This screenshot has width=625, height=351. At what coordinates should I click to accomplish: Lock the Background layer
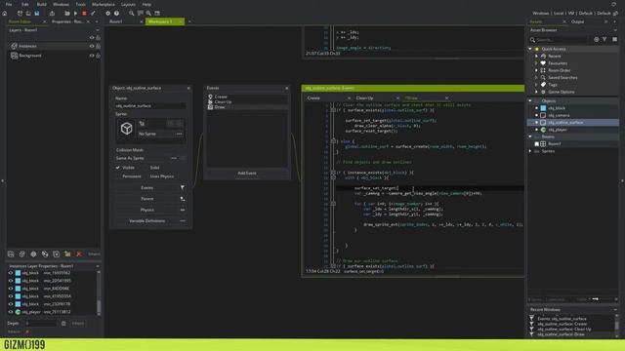click(x=98, y=56)
